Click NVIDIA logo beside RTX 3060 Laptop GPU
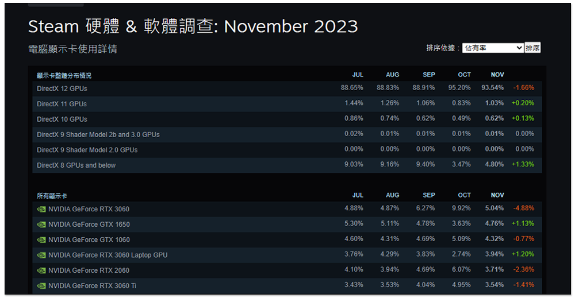Viewport: 575px width, 298px height. [x=41, y=256]
